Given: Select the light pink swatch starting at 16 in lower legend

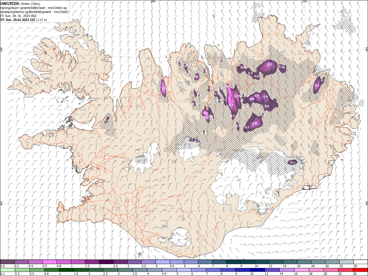Looking at the screenshot, I should point(301,270).
